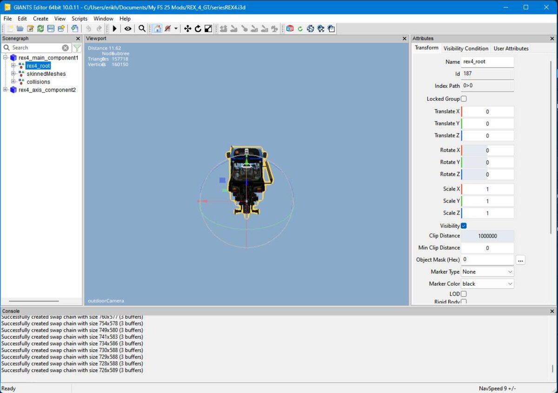Click the import document toolbar icon
Viewport: 558px width, 393px height.
pos(74,29)
